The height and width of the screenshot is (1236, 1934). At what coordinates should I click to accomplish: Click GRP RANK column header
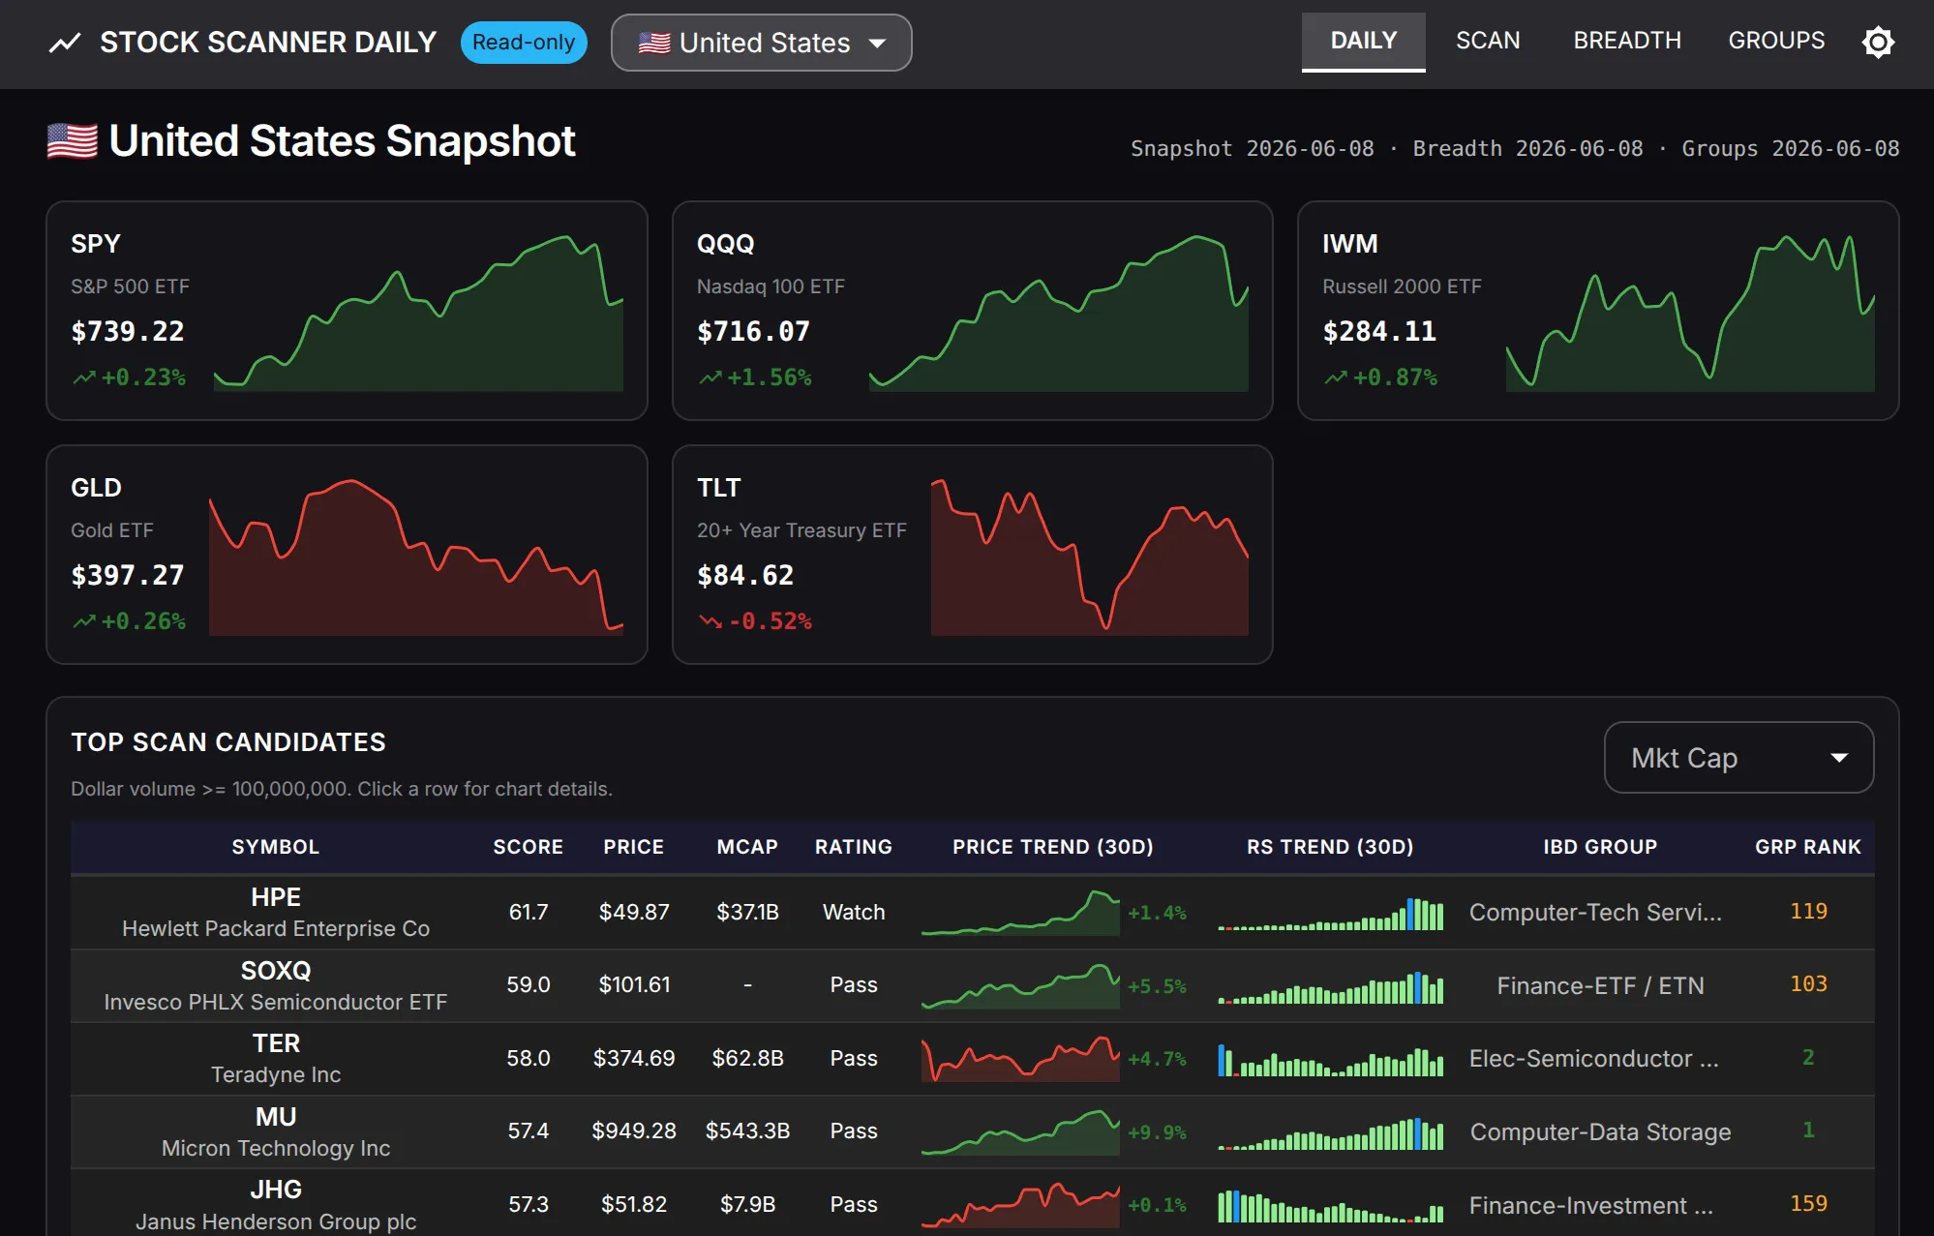tap(1808, 847)
